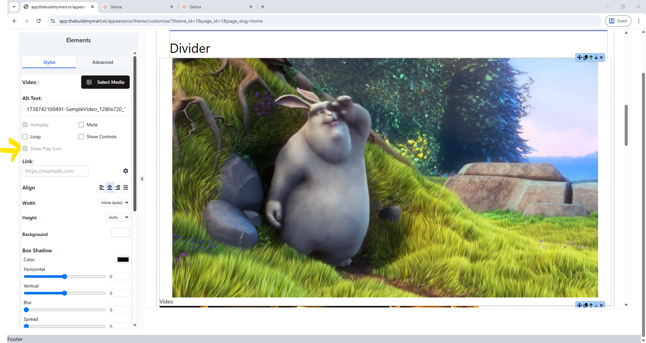The image size is (646, 343).
Task: Set alignment to left
Action: click(x=102, y=187)
